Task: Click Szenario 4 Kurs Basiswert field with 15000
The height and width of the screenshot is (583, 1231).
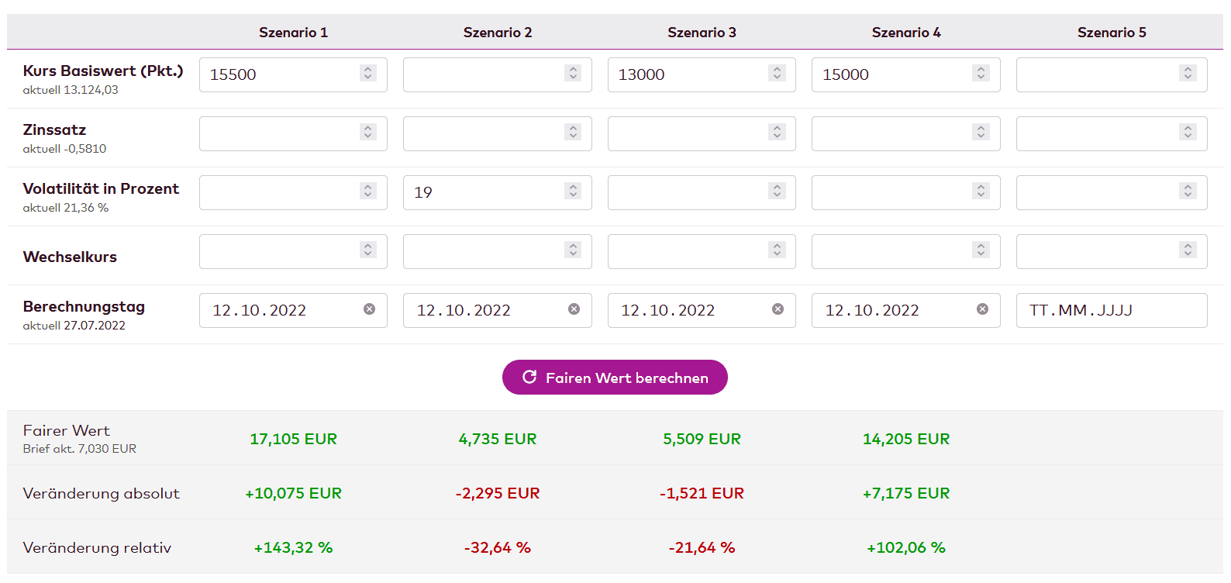Action: pyautogui.click(x=891, y=74)
